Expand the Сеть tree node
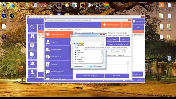 click(74, 55)
